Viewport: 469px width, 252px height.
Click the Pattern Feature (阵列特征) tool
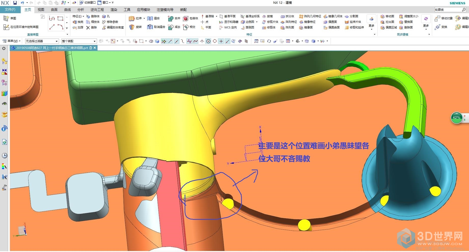click(288, 22)
